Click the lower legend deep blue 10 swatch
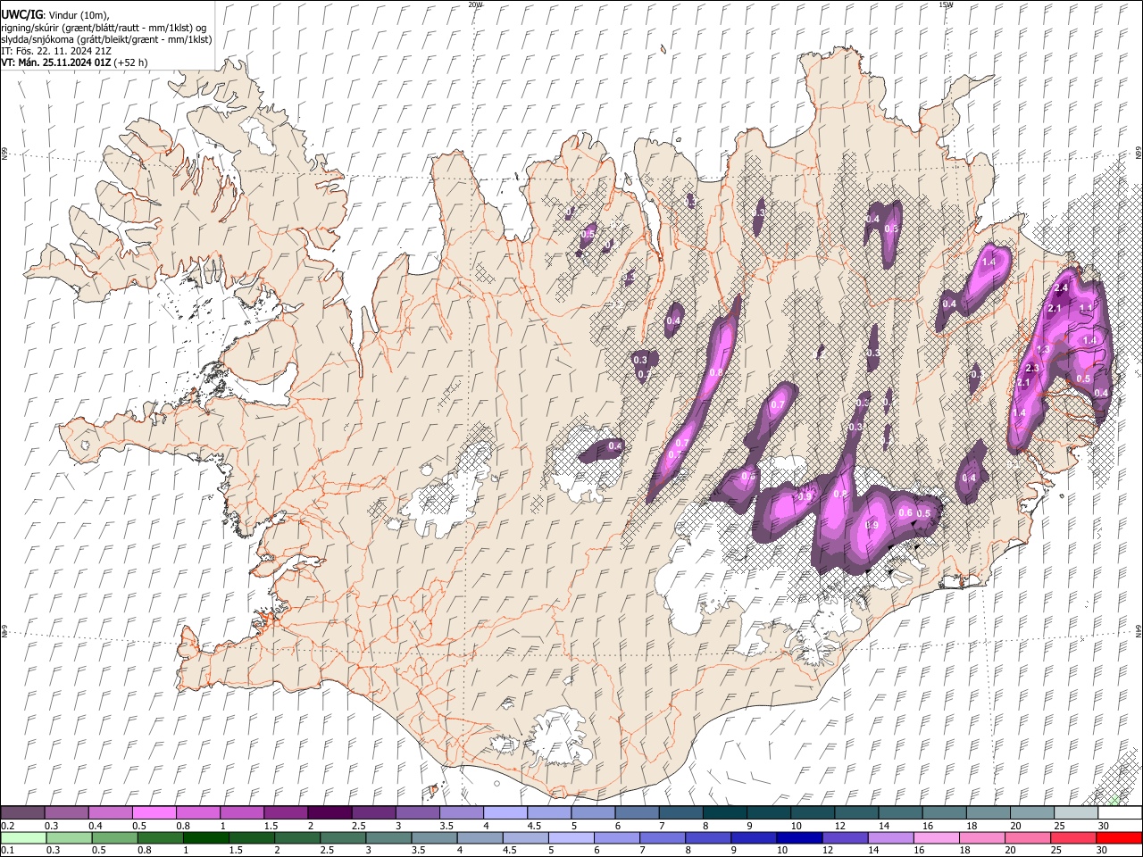 coord(799,837)
